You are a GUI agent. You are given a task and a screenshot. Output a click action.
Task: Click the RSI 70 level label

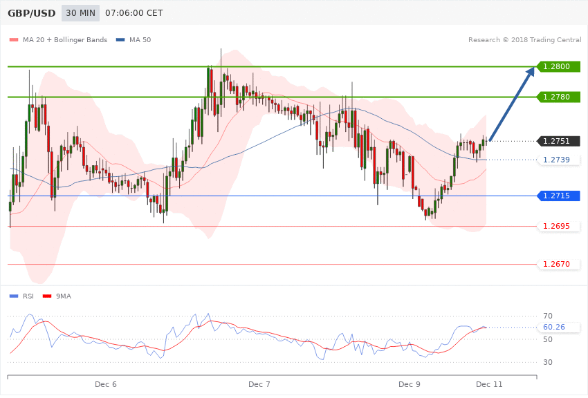click(548, 316)
